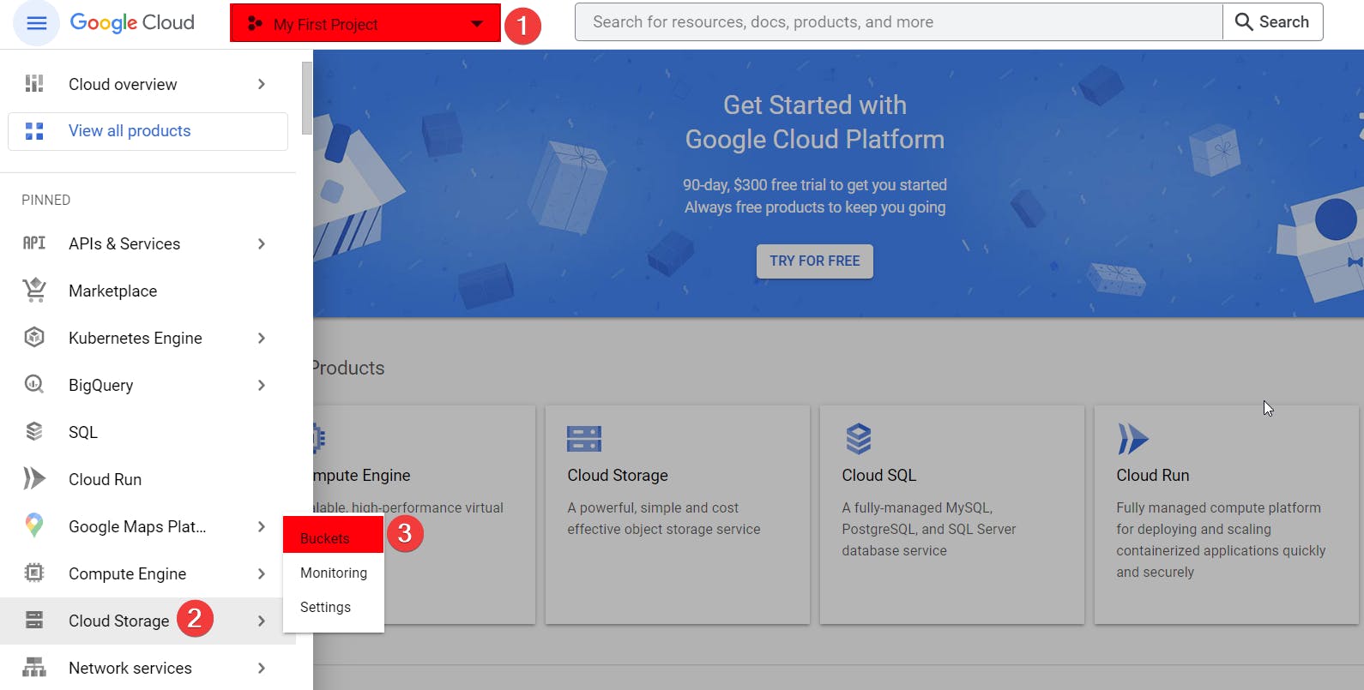Click the APIs & Services API icon
Viewport: 1364px width, 690px height.
[34, 243]
